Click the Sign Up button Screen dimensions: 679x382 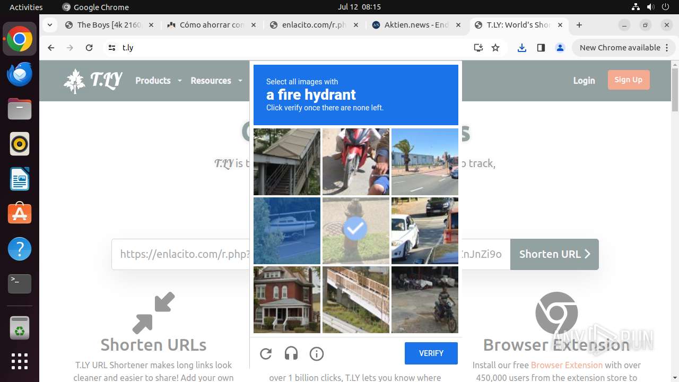tap(629, 80)
